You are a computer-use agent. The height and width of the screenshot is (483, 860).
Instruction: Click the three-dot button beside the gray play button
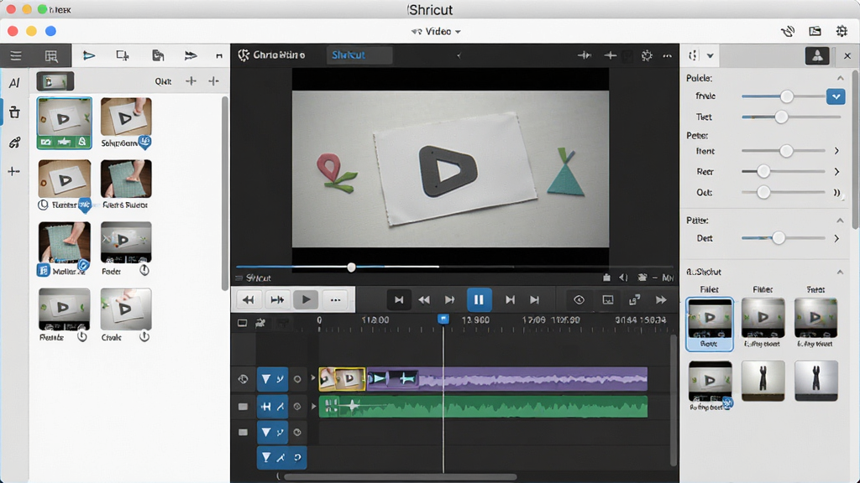[x=335, y=299]
